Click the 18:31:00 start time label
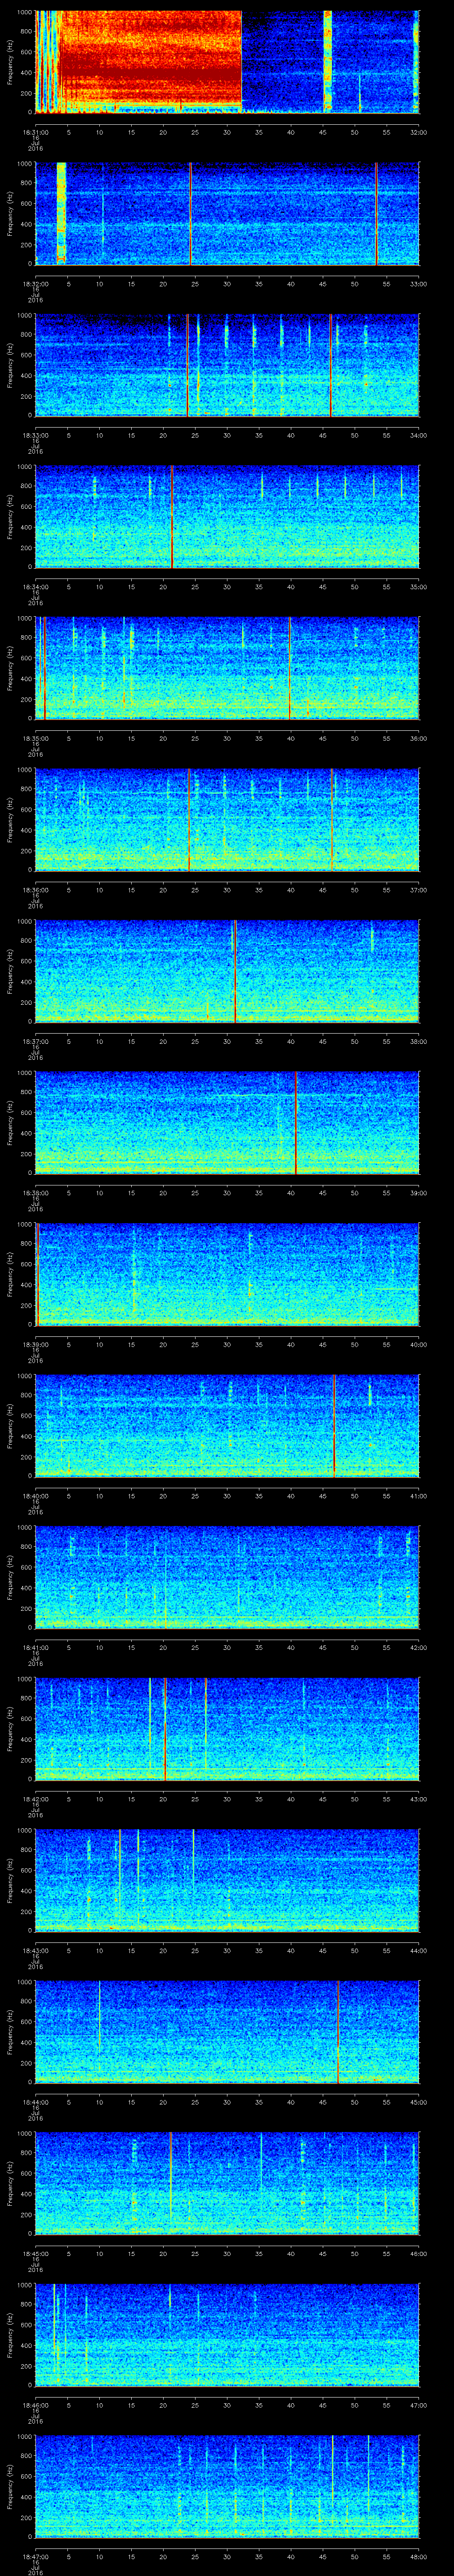 [35, 132]
